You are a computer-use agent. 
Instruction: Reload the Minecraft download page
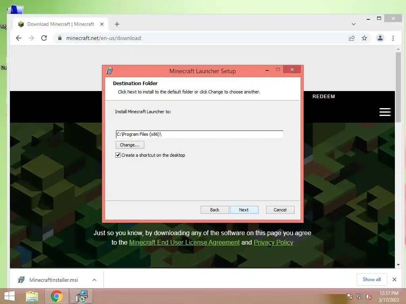[44, 38]
